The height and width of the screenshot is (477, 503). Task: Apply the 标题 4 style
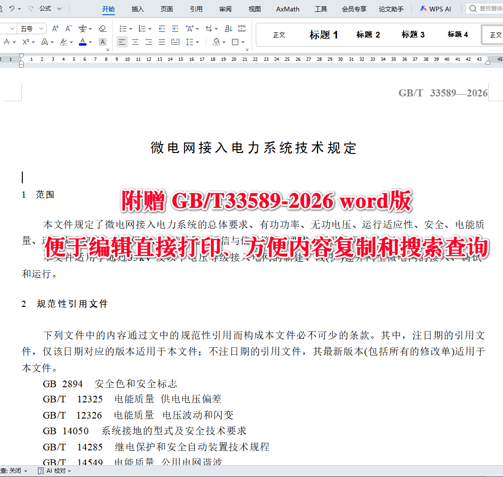tap(458, 34)
